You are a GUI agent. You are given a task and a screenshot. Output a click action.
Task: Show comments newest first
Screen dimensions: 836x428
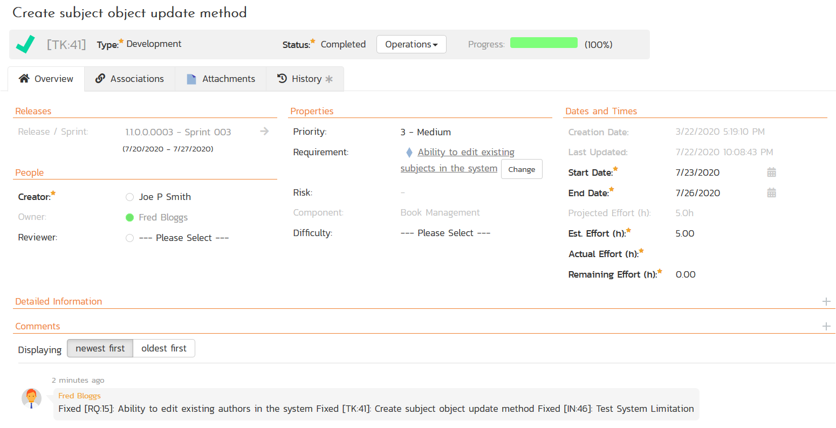(x=100, y=349)
